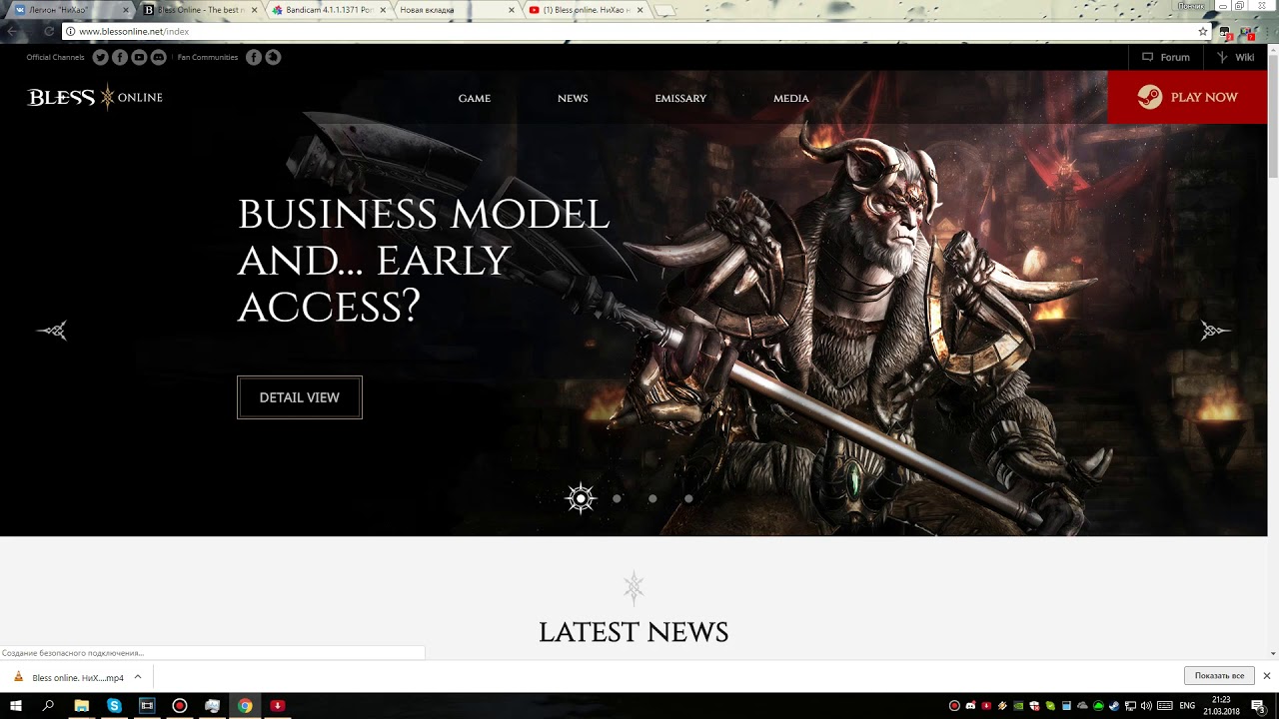The height and width of the screenshot is (719, 1279).
Task: Open the Bandicam recorder taskbar icon
Action: click(179, 706)
